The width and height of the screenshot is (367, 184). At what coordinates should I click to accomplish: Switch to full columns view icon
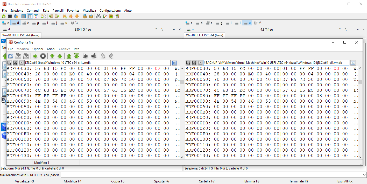pyautogui.click(x=30, y=16)
